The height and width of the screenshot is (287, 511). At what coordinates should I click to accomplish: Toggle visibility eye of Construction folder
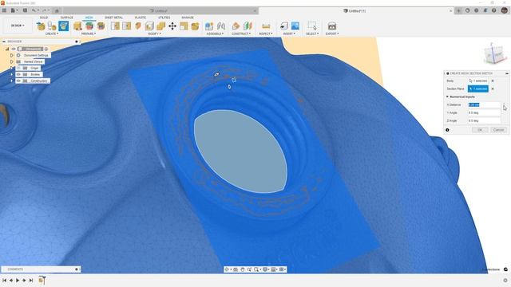(x=18, y=81)
